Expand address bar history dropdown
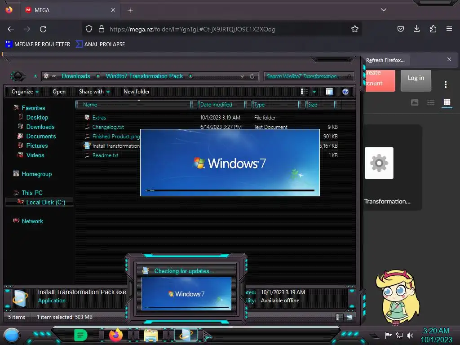The height and width of the screenshot is (345, 460). click(242, 76)
